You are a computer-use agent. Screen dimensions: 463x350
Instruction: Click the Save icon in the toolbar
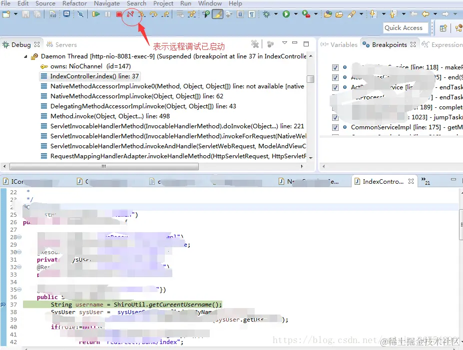coord(26,14)
